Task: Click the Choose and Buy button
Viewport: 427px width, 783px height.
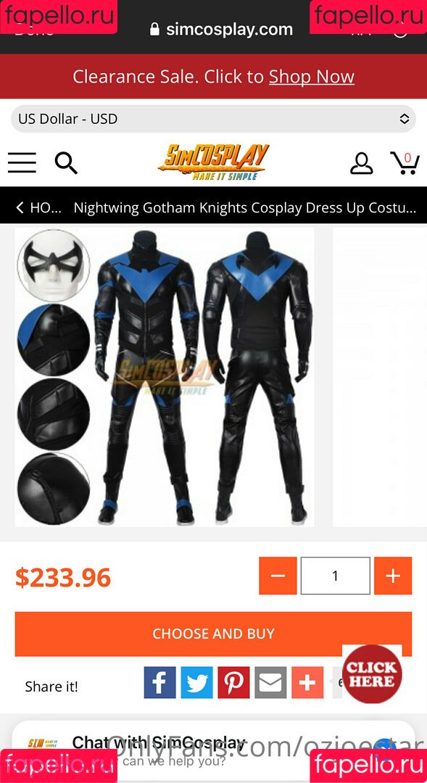Action: pos(213,634)
